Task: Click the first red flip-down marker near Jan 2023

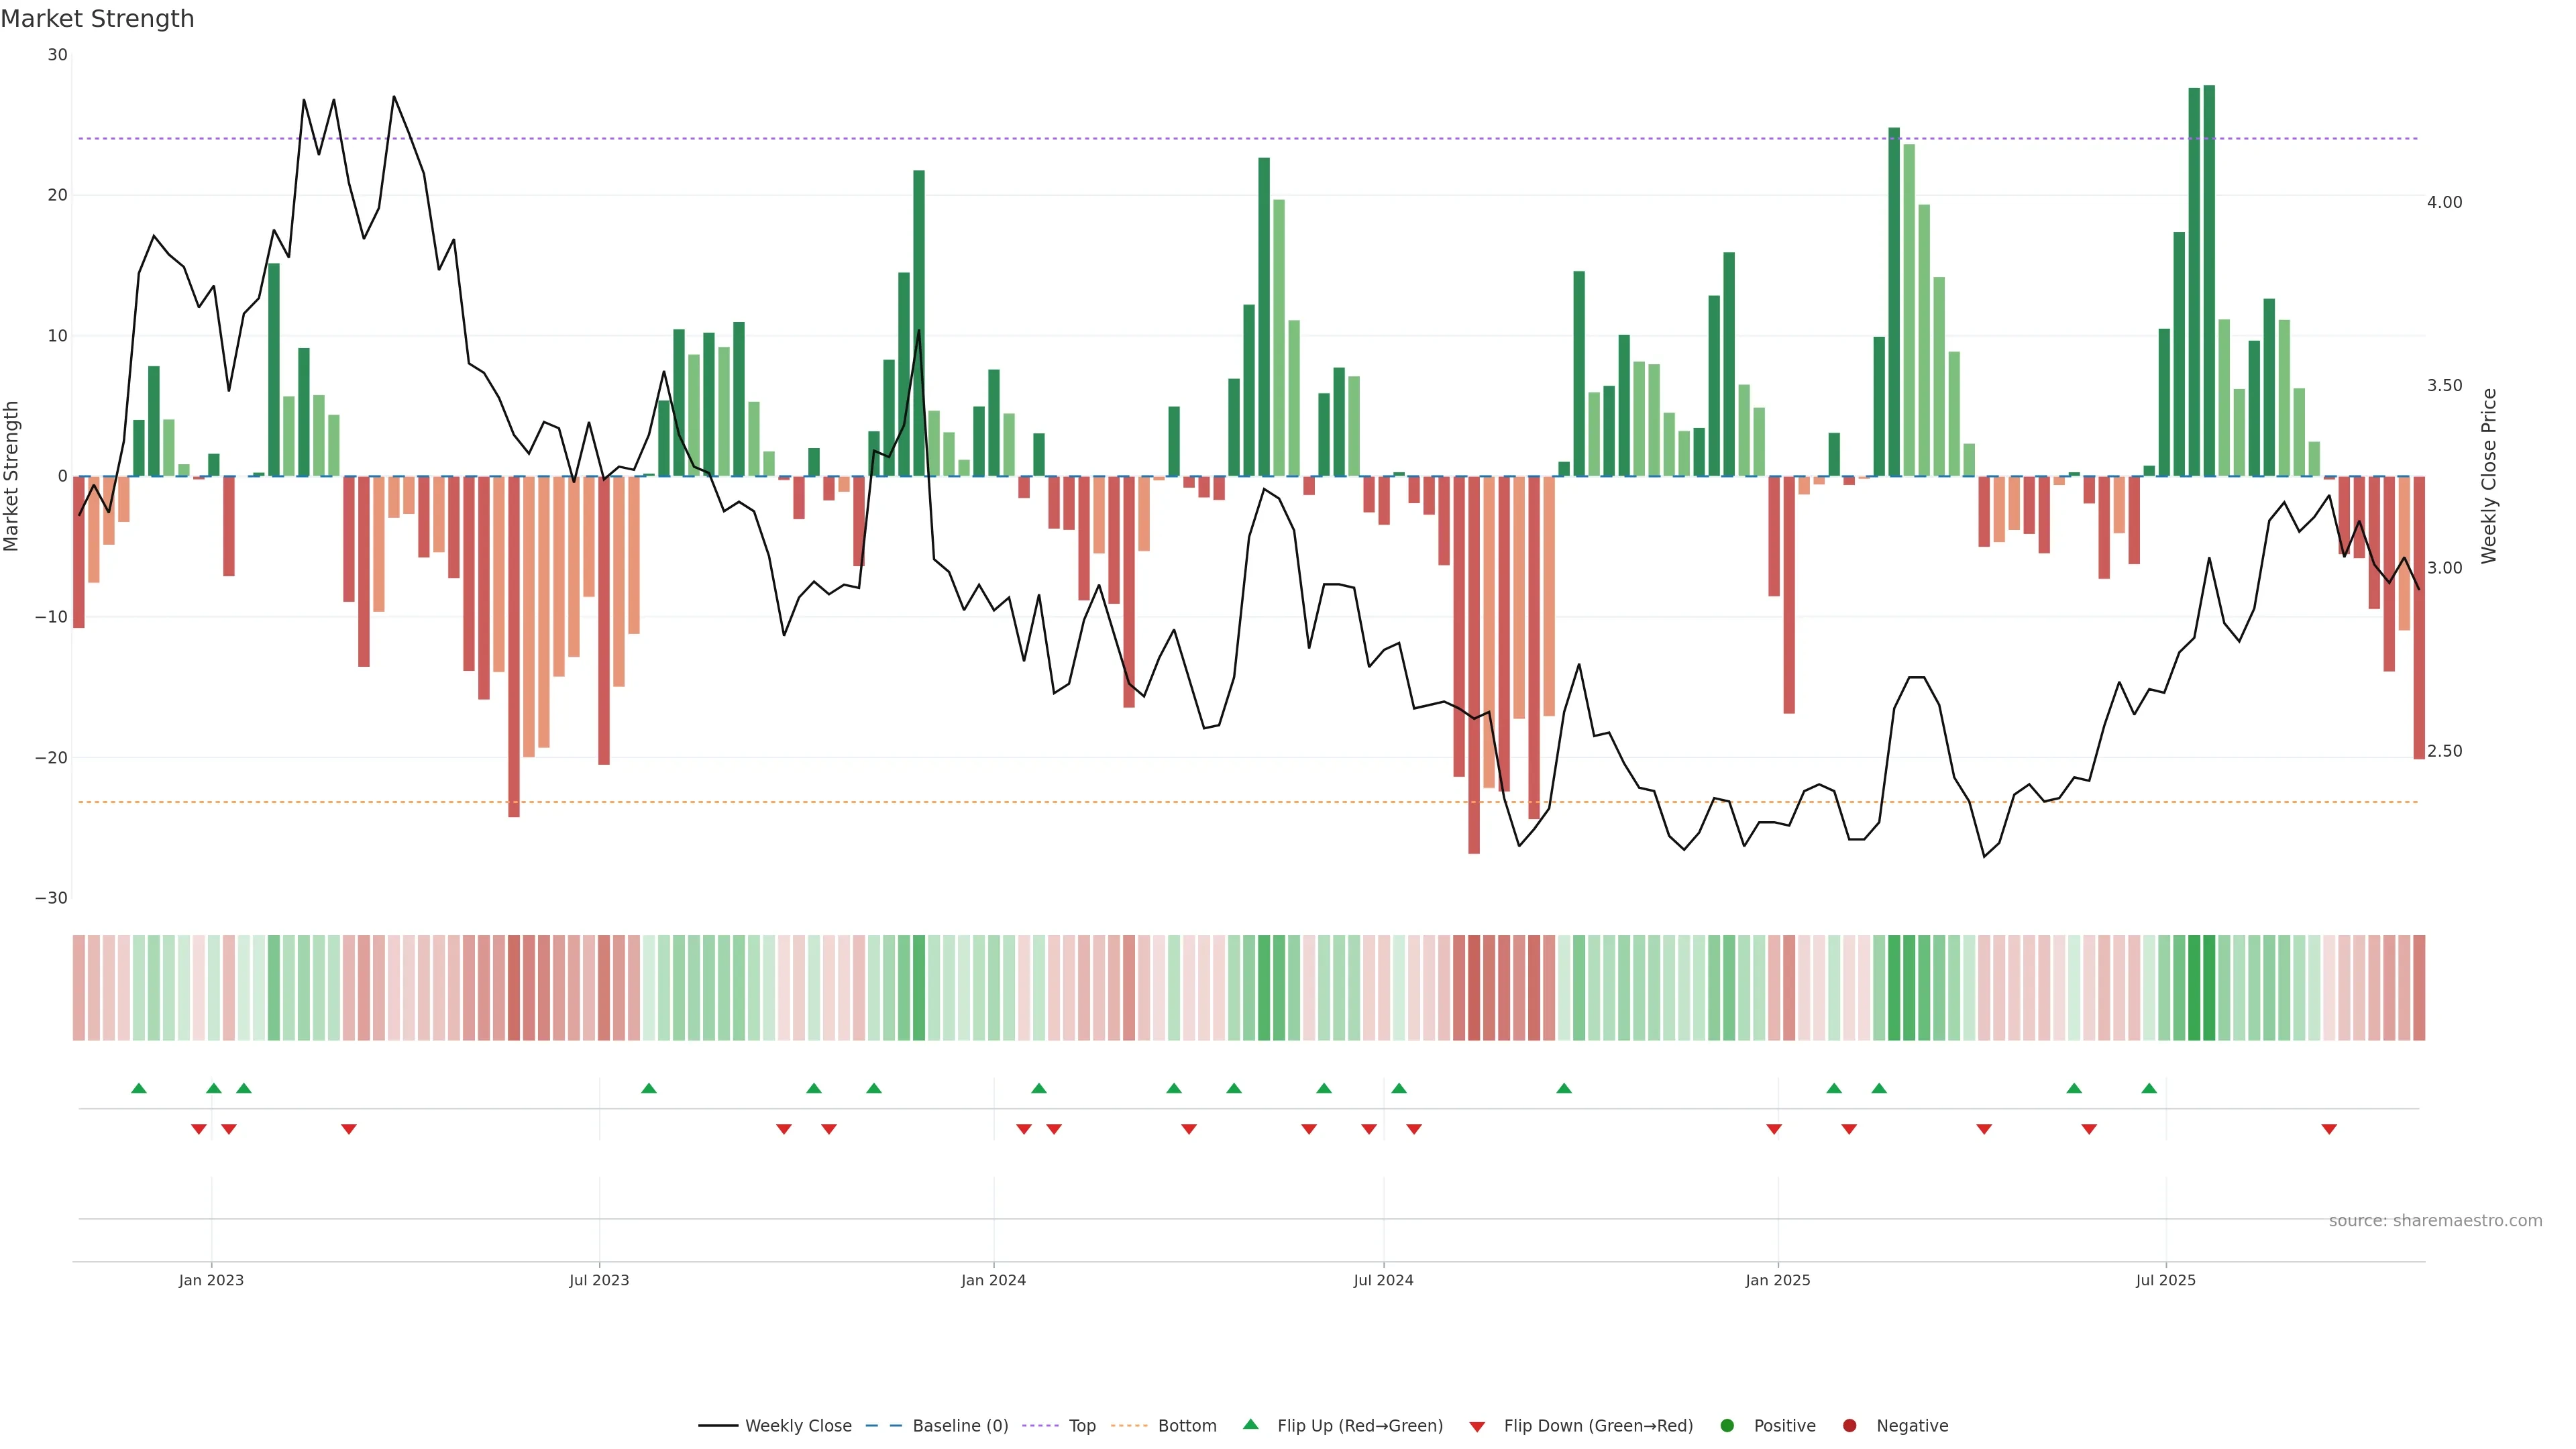Action: [199, 1129]
